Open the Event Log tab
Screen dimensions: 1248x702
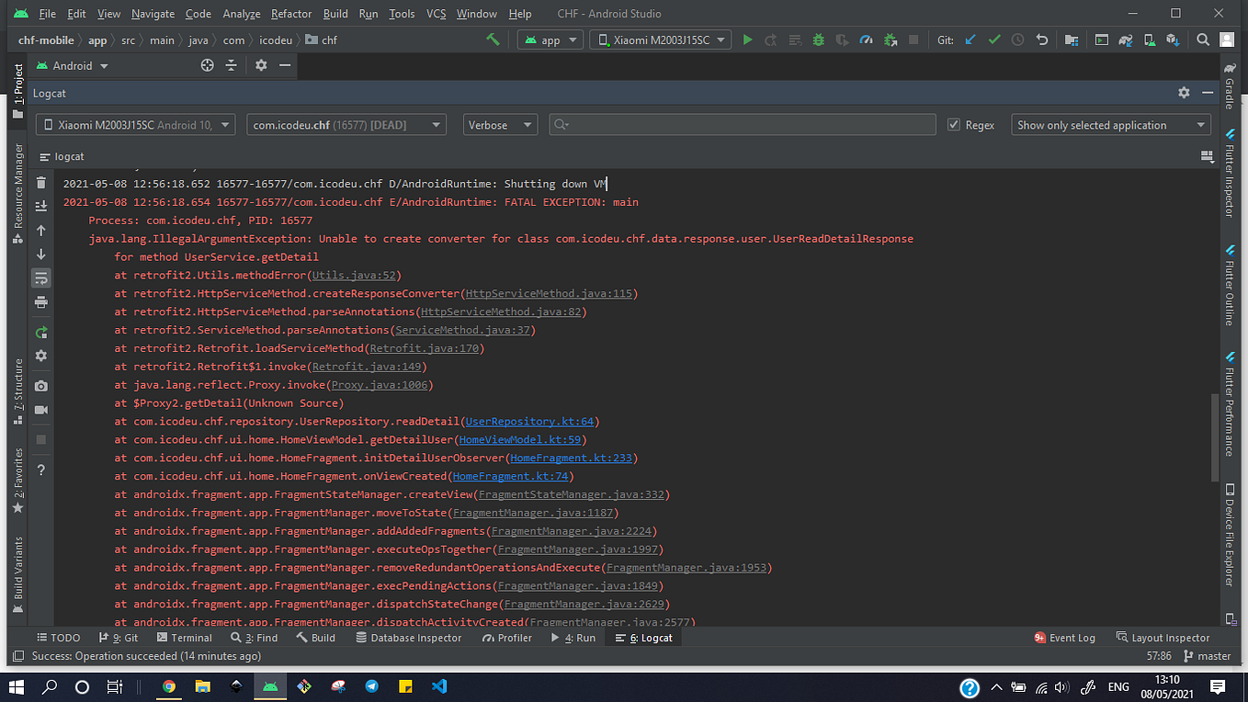(1065, 638)
